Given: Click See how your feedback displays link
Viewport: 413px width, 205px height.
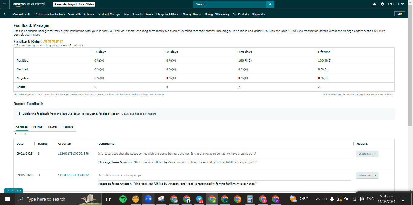Looking at the screenshot, I should [134, 94].
